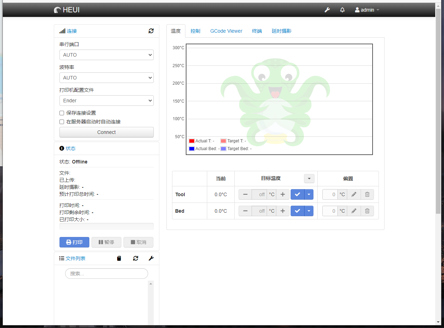Enable auto-connect on server start checkbox
The image size is (444, 328).
point(62,122)
